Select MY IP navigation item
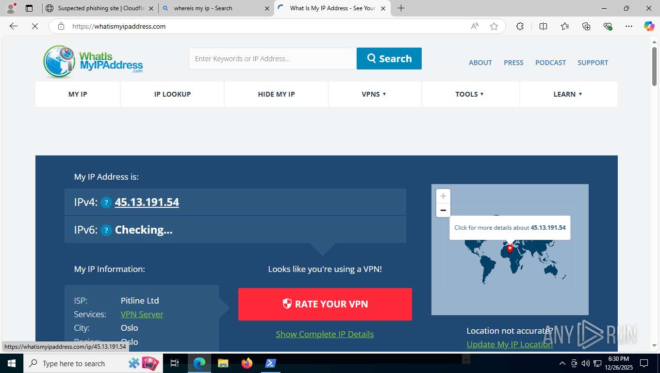Viewport: 660px width, 373px height. point(78,94)
